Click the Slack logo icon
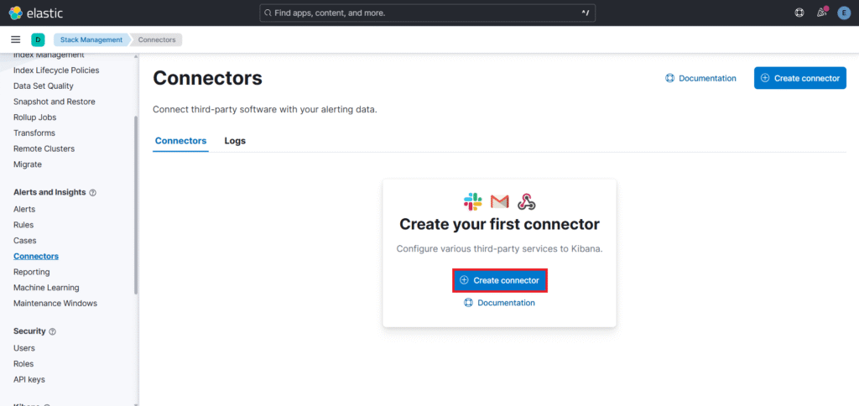This screenshot has width=859, height=406. tap(472, 201)
